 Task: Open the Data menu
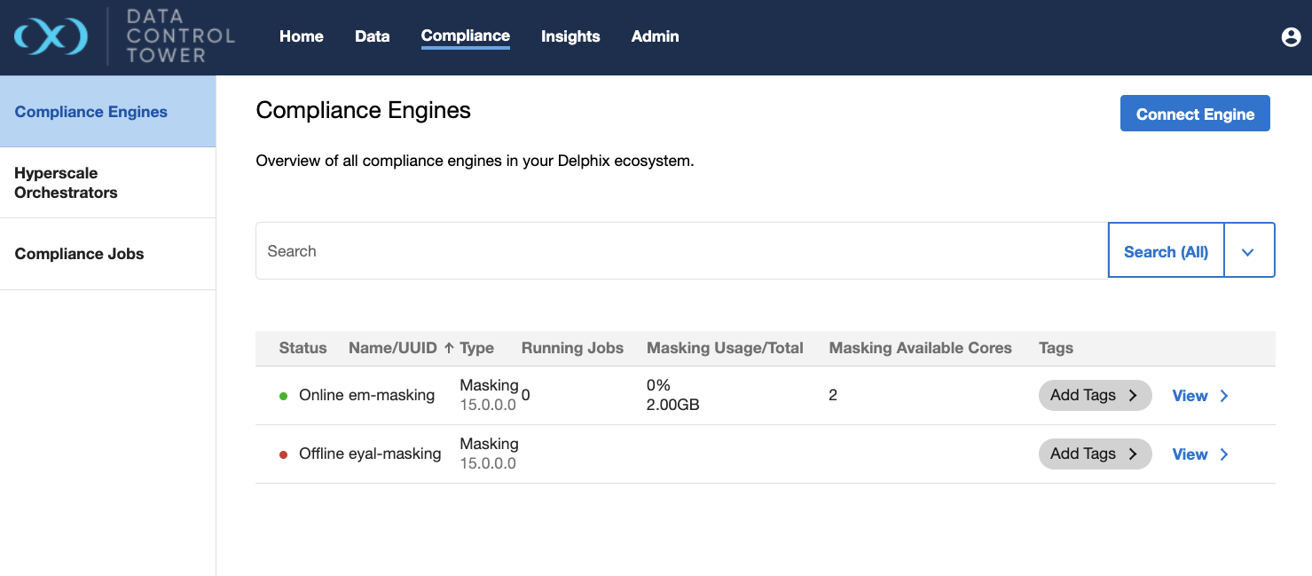pyautogui.click(x=373, y=36)
